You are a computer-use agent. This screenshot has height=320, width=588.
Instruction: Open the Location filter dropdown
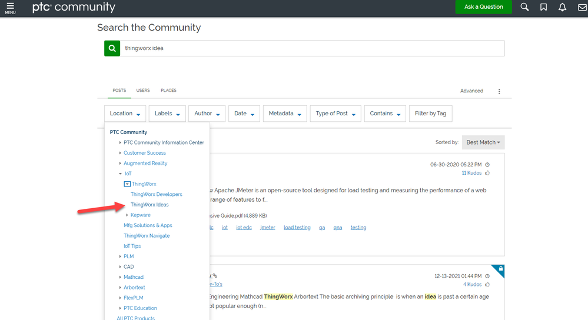(x=125, y=114)
